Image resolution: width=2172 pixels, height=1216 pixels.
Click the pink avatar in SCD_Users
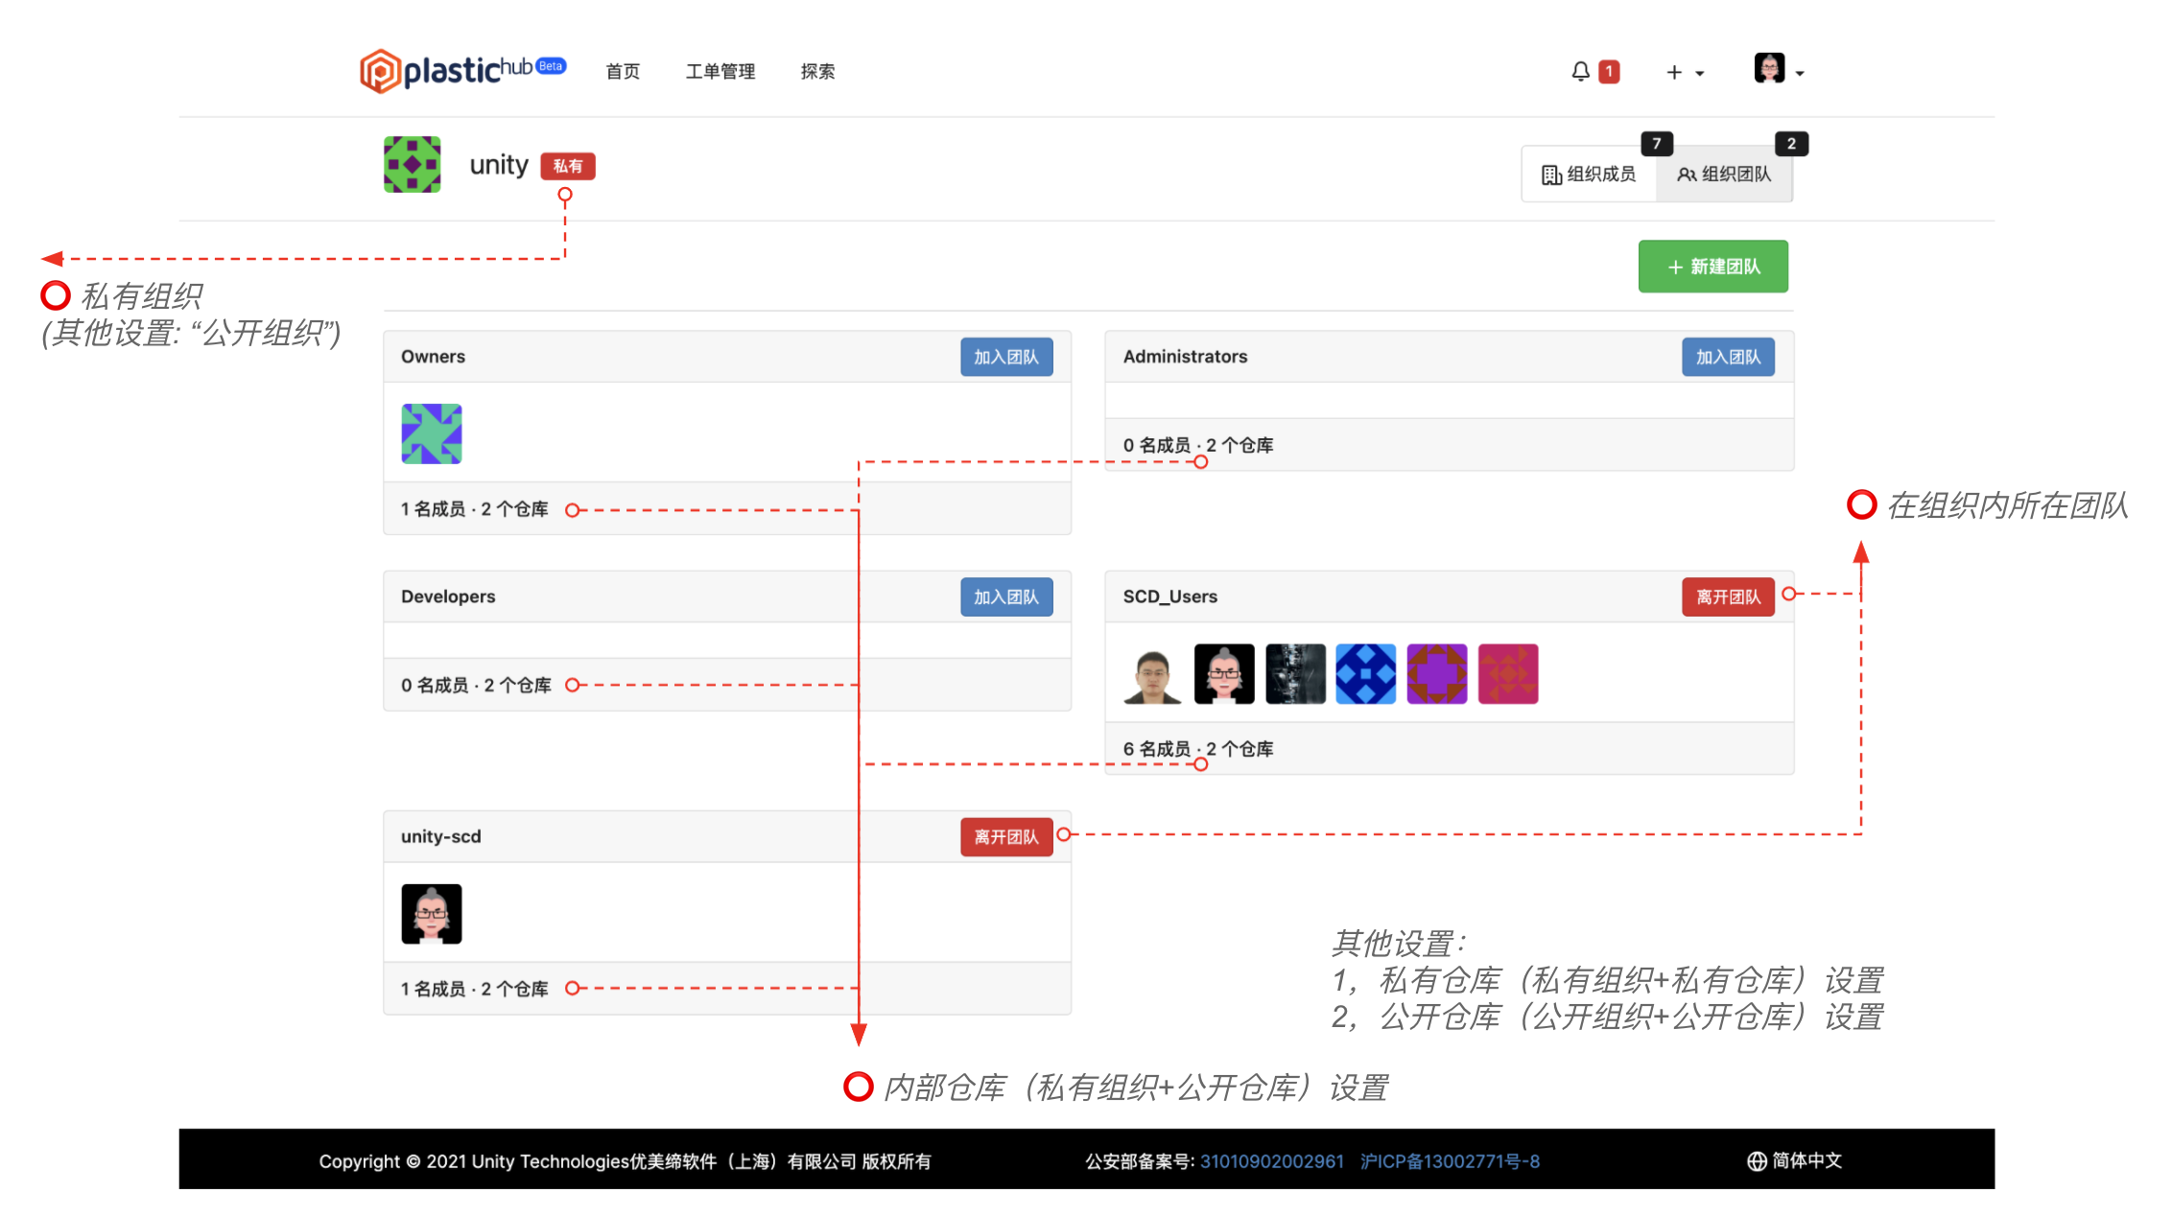[x=1507, y=674]
